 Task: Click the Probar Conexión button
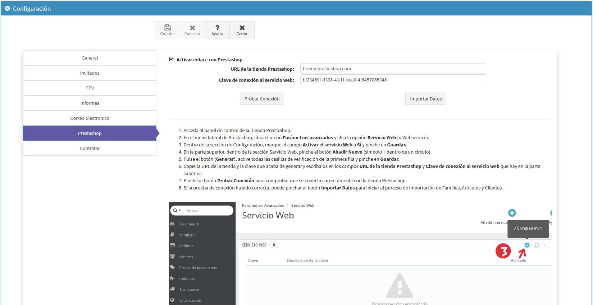262,99
